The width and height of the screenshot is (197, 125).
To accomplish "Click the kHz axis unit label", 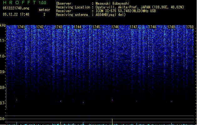I will tap(3, 25).
